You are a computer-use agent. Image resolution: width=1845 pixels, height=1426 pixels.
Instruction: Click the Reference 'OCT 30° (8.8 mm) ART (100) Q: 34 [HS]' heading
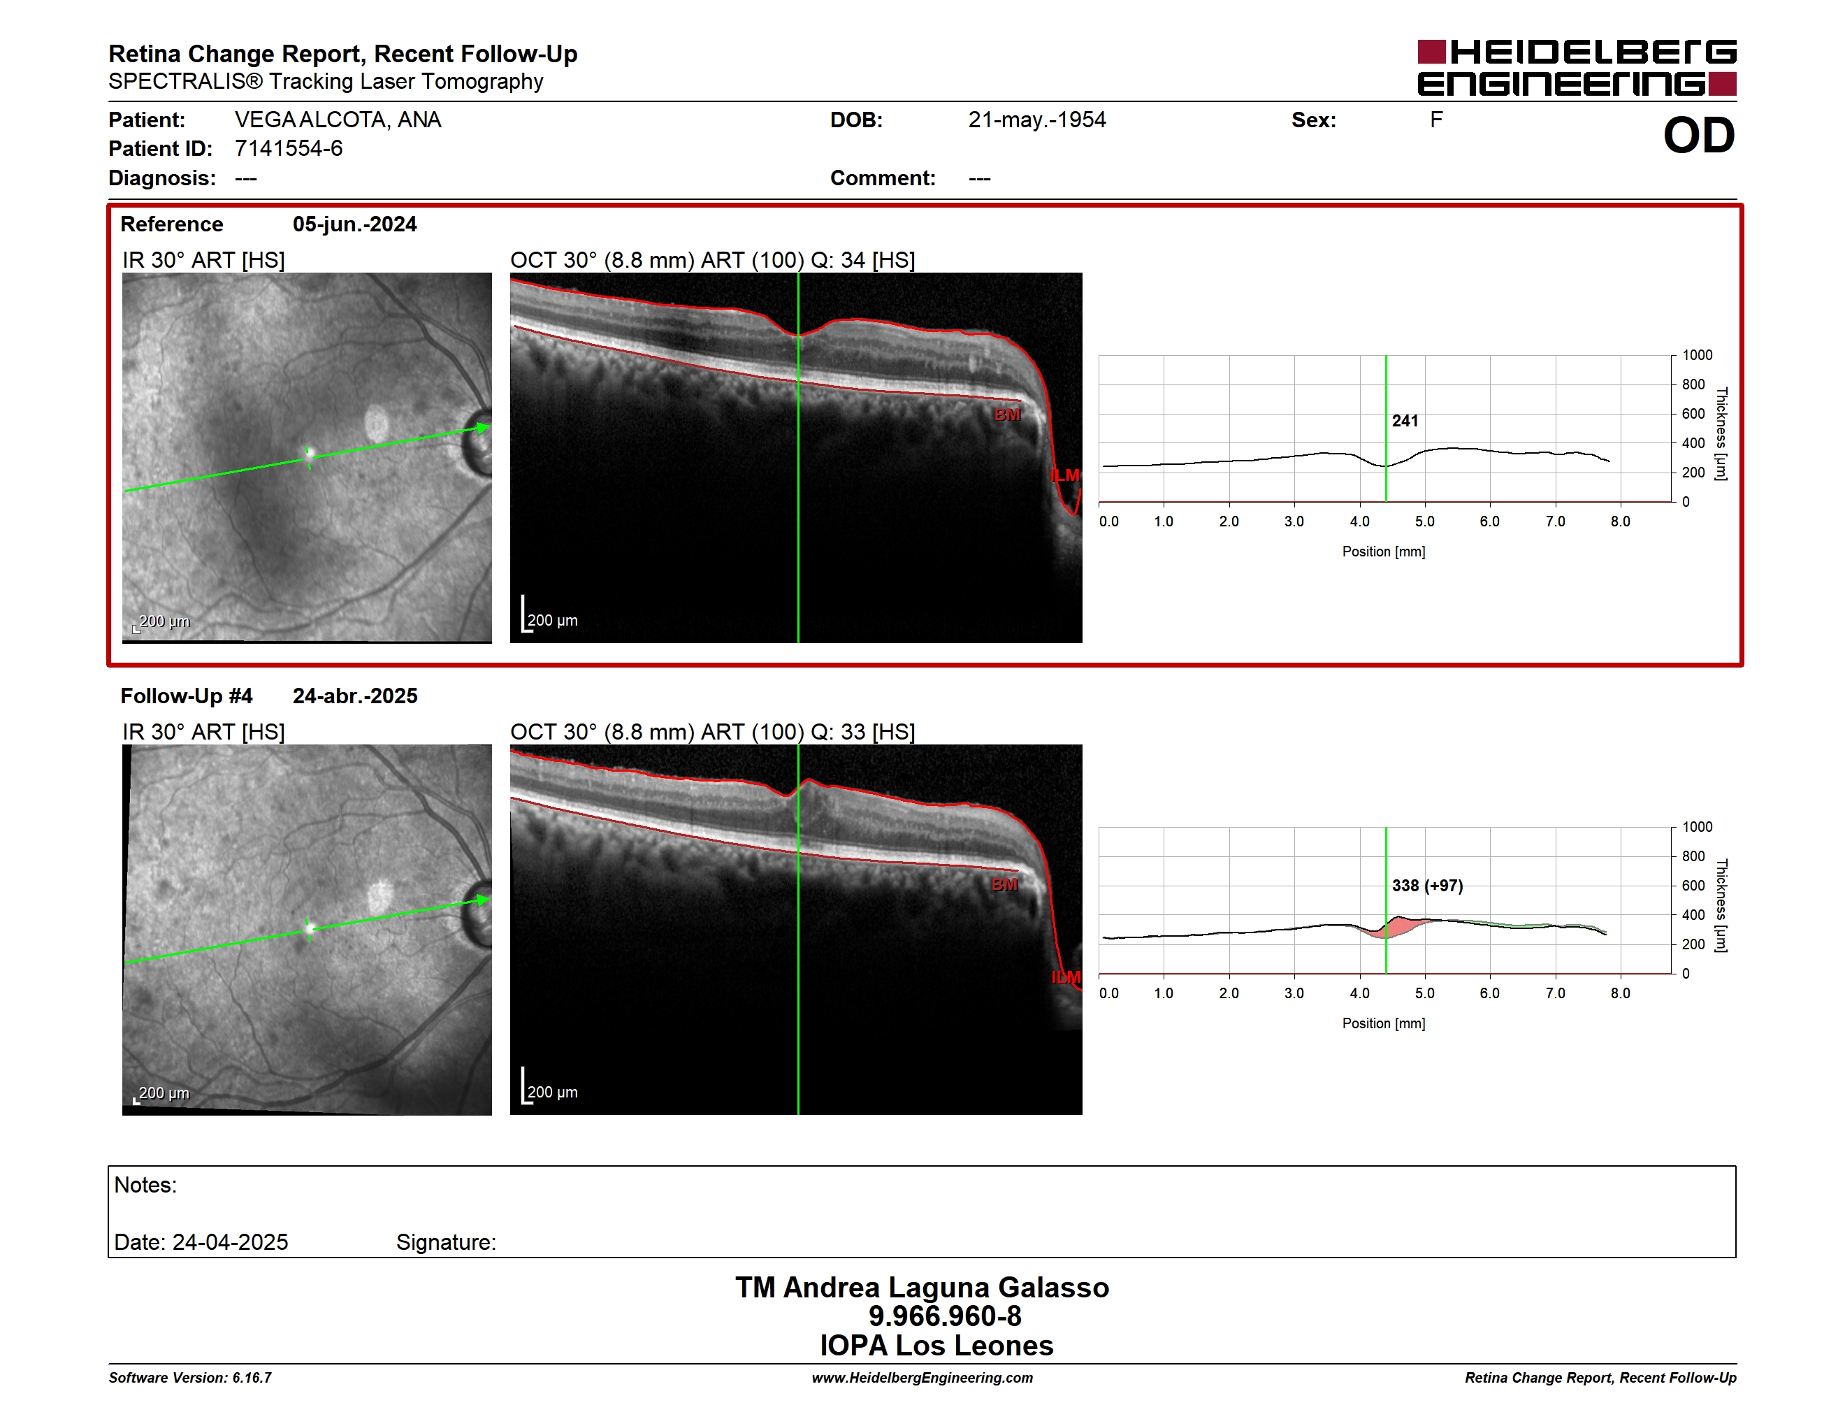pyautogui.click(x=713, y=260)
